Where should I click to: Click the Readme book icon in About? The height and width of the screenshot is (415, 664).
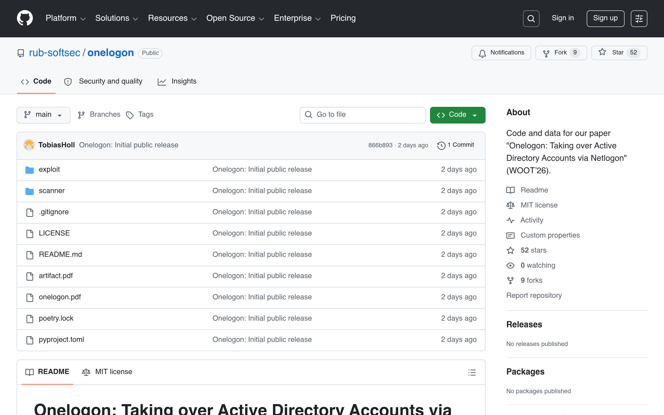510,190
